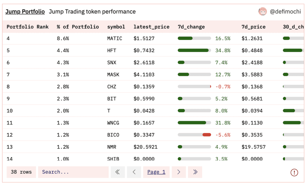This screenshot has height=185, width=306.
Task: Open the Jump Portfolio title link
Action: [25, 12]
